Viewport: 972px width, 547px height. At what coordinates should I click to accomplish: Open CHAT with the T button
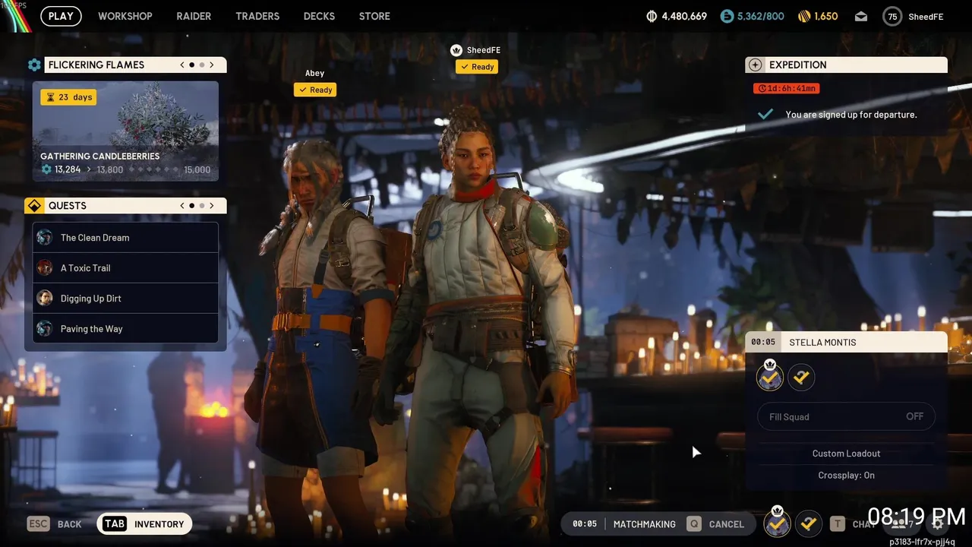[x=853, y=524]
